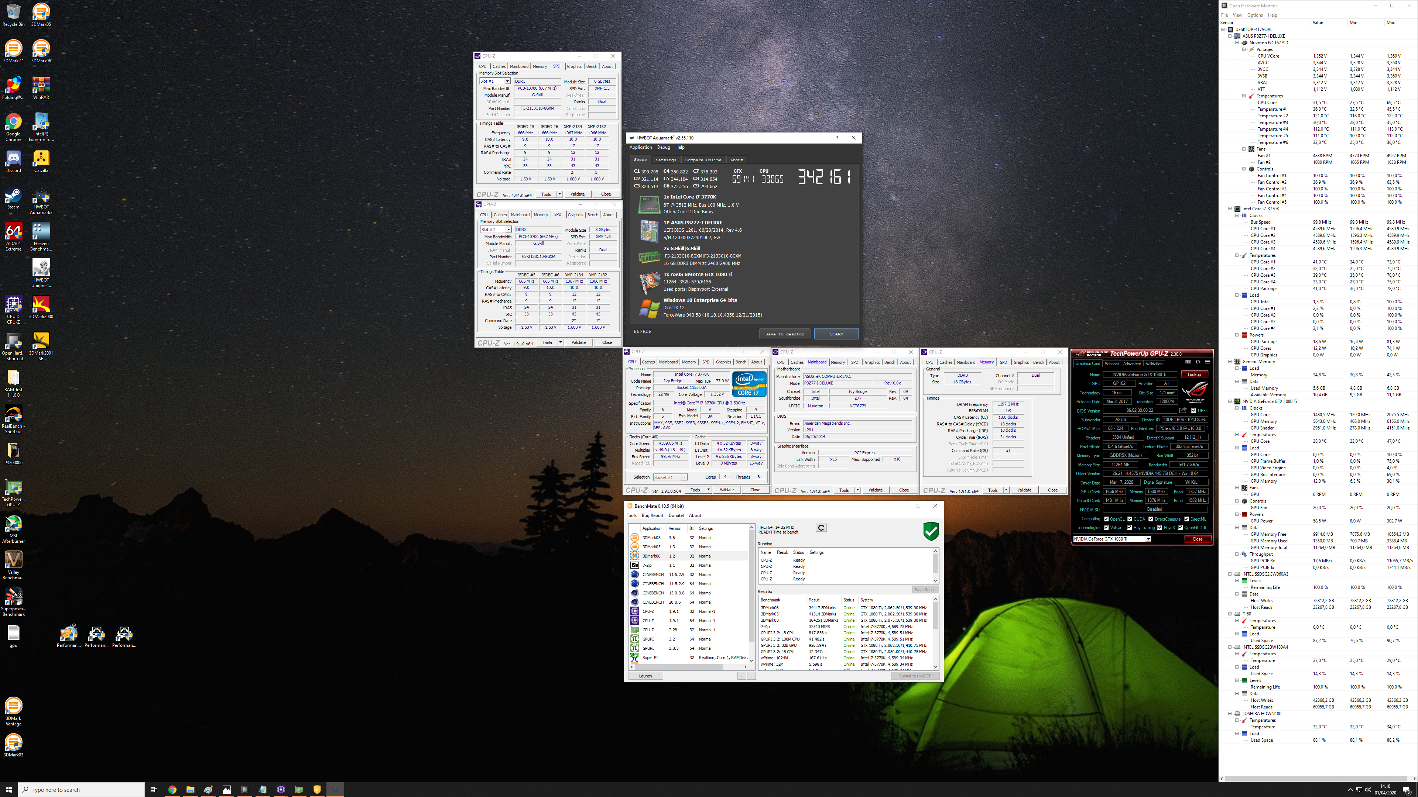The width and height of the screenshot is (1418, 797).
Task: Click the GPU-Z screenshot camera icon
Action: (x=1188, y=362)
